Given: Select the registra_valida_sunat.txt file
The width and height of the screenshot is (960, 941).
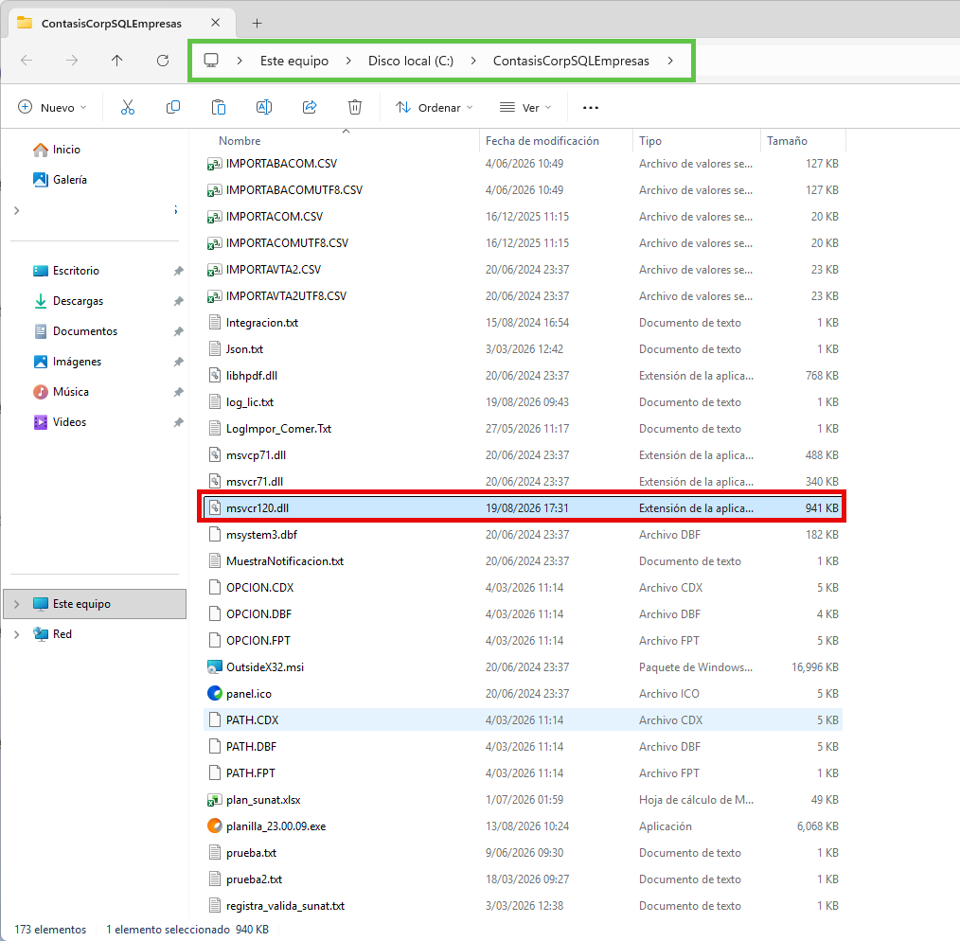Looking at the screenshot, I should (523, 905).
